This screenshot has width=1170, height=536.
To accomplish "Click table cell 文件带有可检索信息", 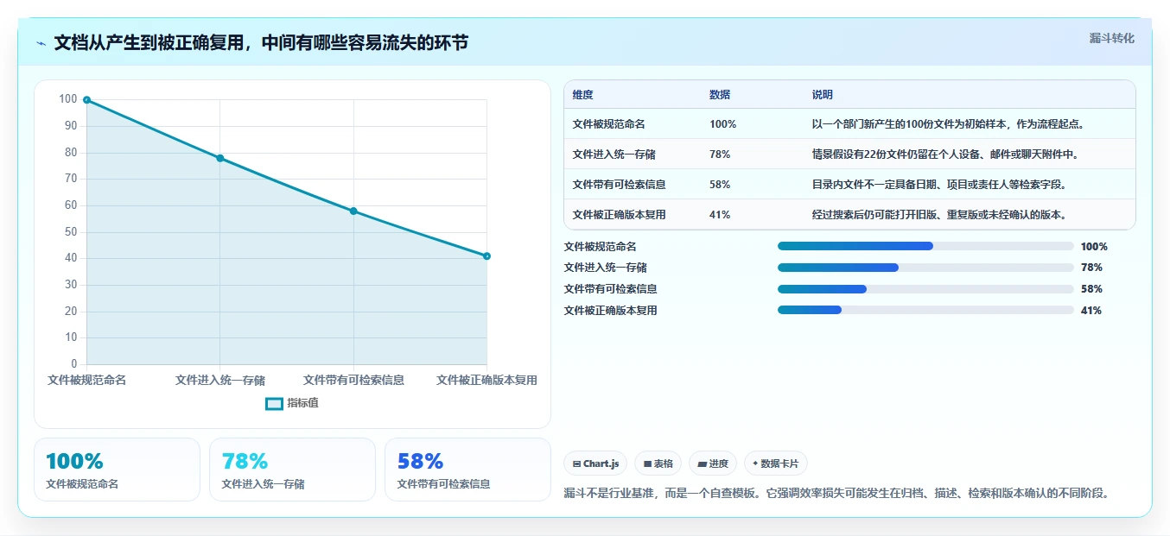I will point(619,185).
